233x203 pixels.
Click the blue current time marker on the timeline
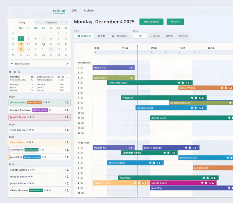coord(137,47)
